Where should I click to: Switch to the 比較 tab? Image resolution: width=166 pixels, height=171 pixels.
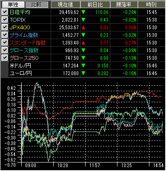(x=37, y=5)
